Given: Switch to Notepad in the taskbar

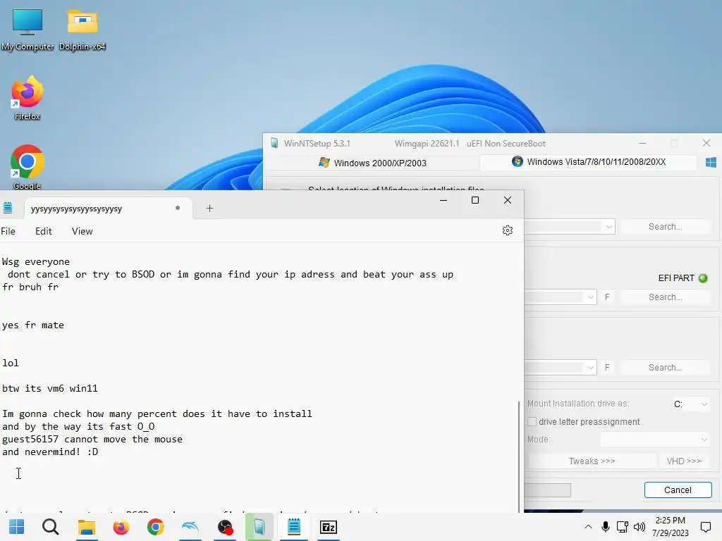Looking at the screenshot, I should tap(294, 527).
